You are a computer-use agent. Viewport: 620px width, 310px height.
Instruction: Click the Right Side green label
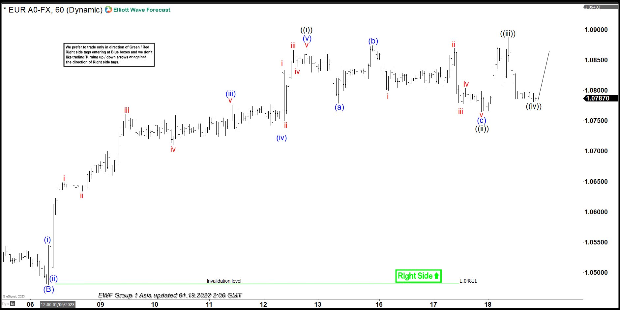pyautogui.click(x=415, y=276)
